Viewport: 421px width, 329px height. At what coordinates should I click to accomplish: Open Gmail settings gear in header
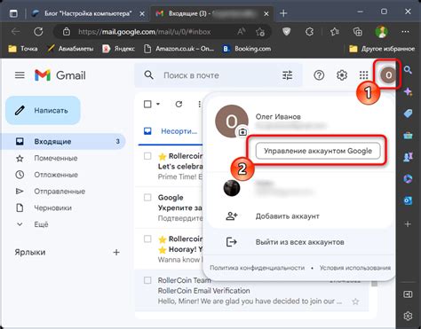pyautogui.click(x=342, y=75)
